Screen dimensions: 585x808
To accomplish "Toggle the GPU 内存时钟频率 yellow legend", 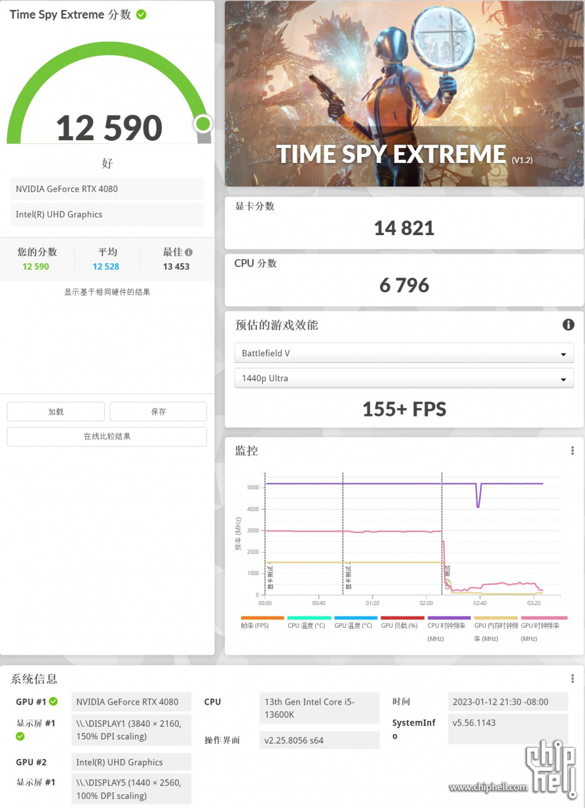I will pyautogui.click(x=496, y=618).
